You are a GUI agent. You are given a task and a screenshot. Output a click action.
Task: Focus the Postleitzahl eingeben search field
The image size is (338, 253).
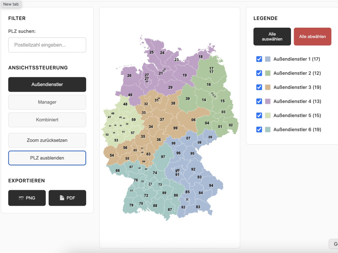[x=47, y=45]
